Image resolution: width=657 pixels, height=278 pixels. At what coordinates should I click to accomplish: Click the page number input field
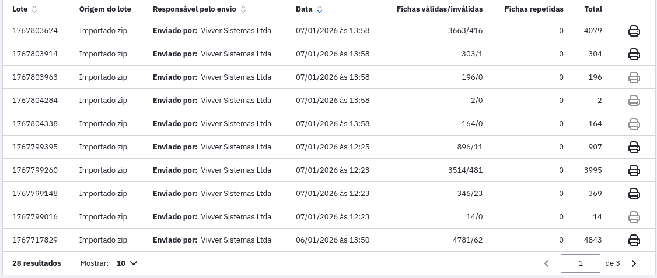point(580,263)
